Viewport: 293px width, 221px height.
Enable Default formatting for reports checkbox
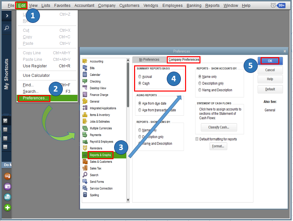(197, 139)
